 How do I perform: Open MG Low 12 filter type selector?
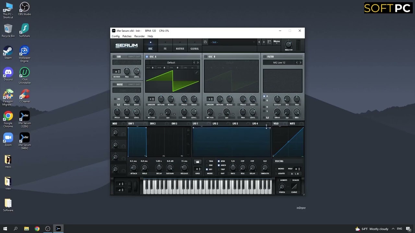pos(279,62)
